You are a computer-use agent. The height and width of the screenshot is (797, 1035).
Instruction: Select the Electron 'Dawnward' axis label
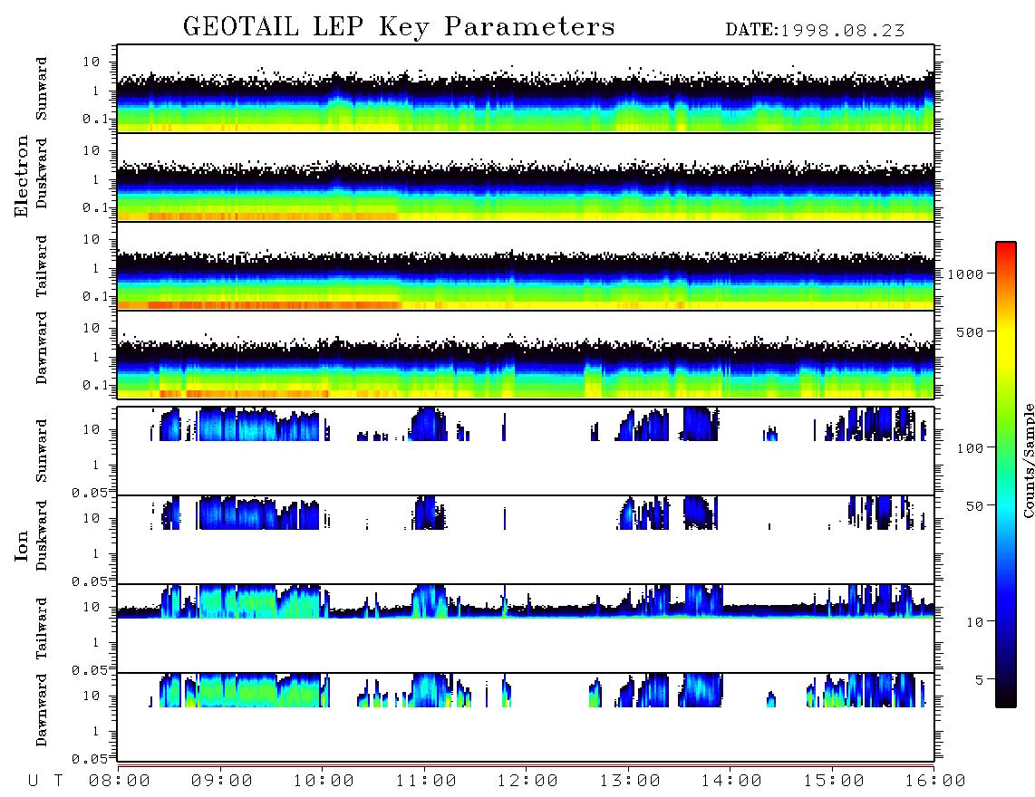(x=42, y=349)
